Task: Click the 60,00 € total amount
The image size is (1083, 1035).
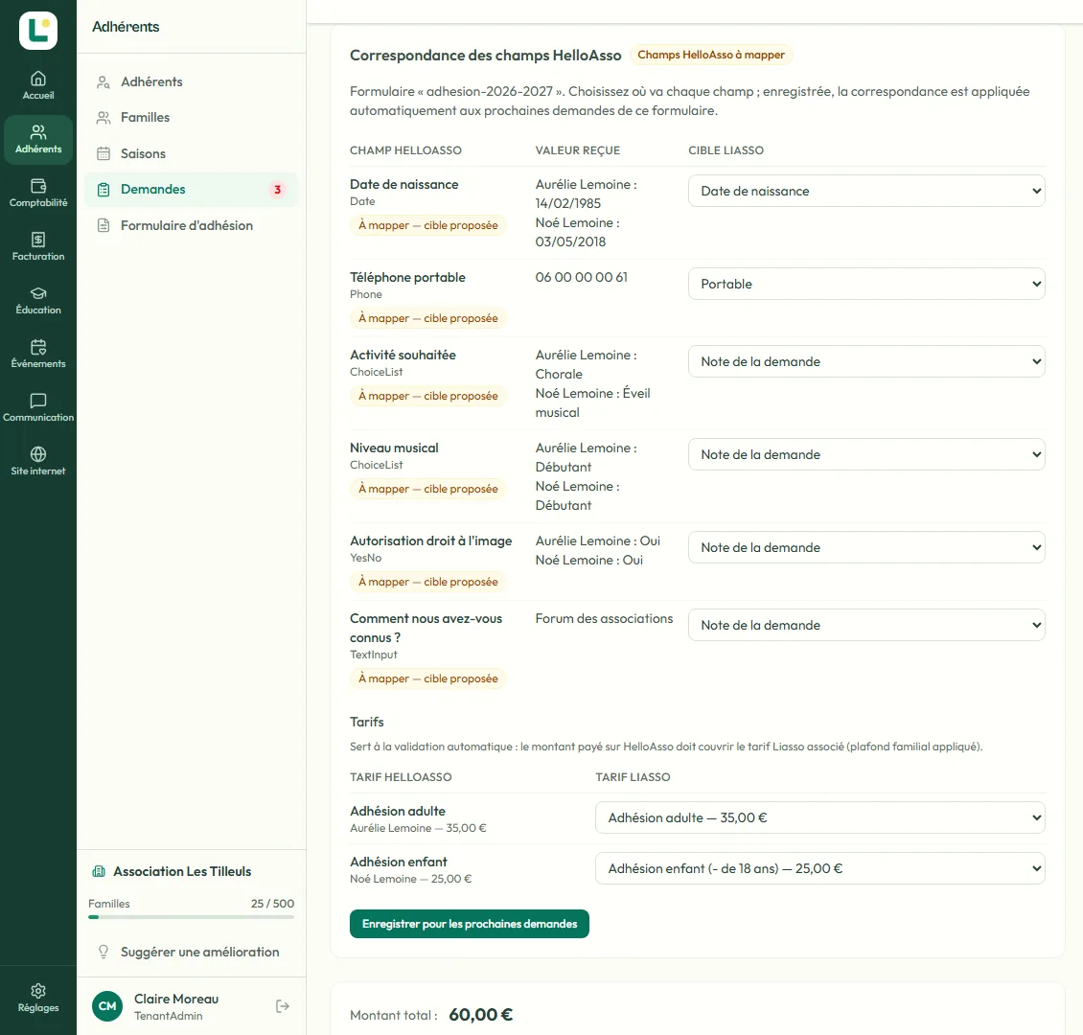Action: 481,1015
